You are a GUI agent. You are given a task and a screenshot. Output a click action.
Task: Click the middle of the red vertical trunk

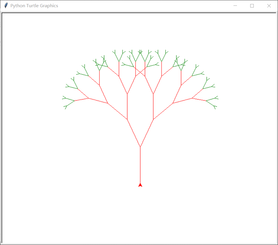point(140,165)
